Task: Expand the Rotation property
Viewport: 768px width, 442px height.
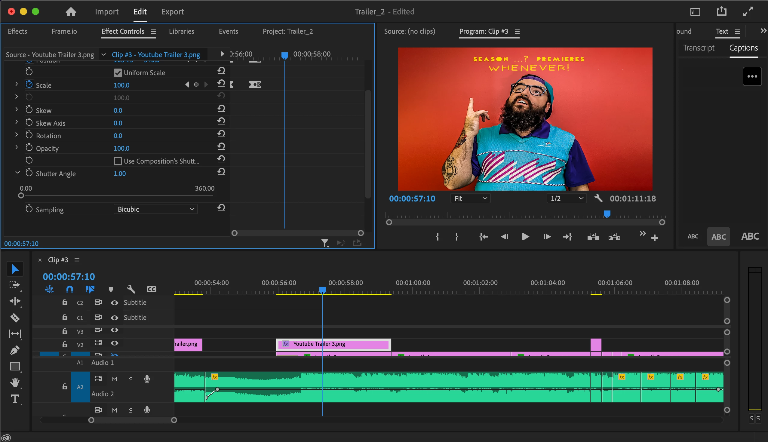Action: (17, 135)
